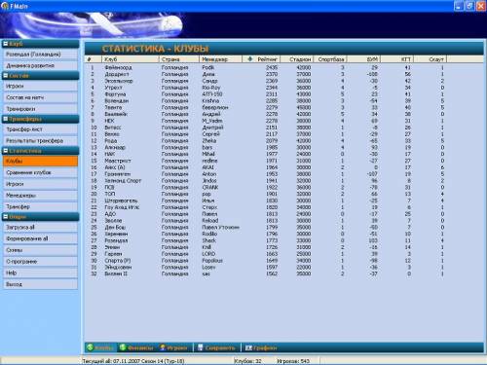Collapse the Статистика sidebar section

click(5, 151)
